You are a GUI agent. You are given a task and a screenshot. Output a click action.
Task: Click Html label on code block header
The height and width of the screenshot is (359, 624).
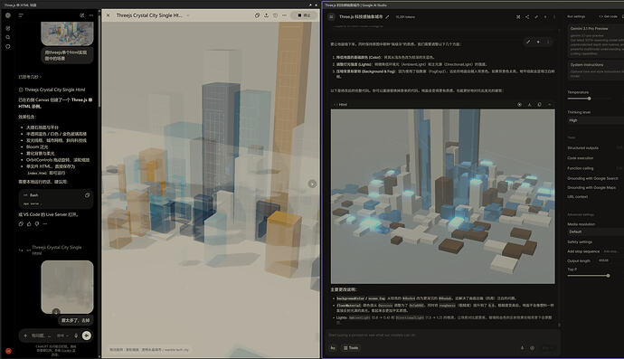point(343,105)
